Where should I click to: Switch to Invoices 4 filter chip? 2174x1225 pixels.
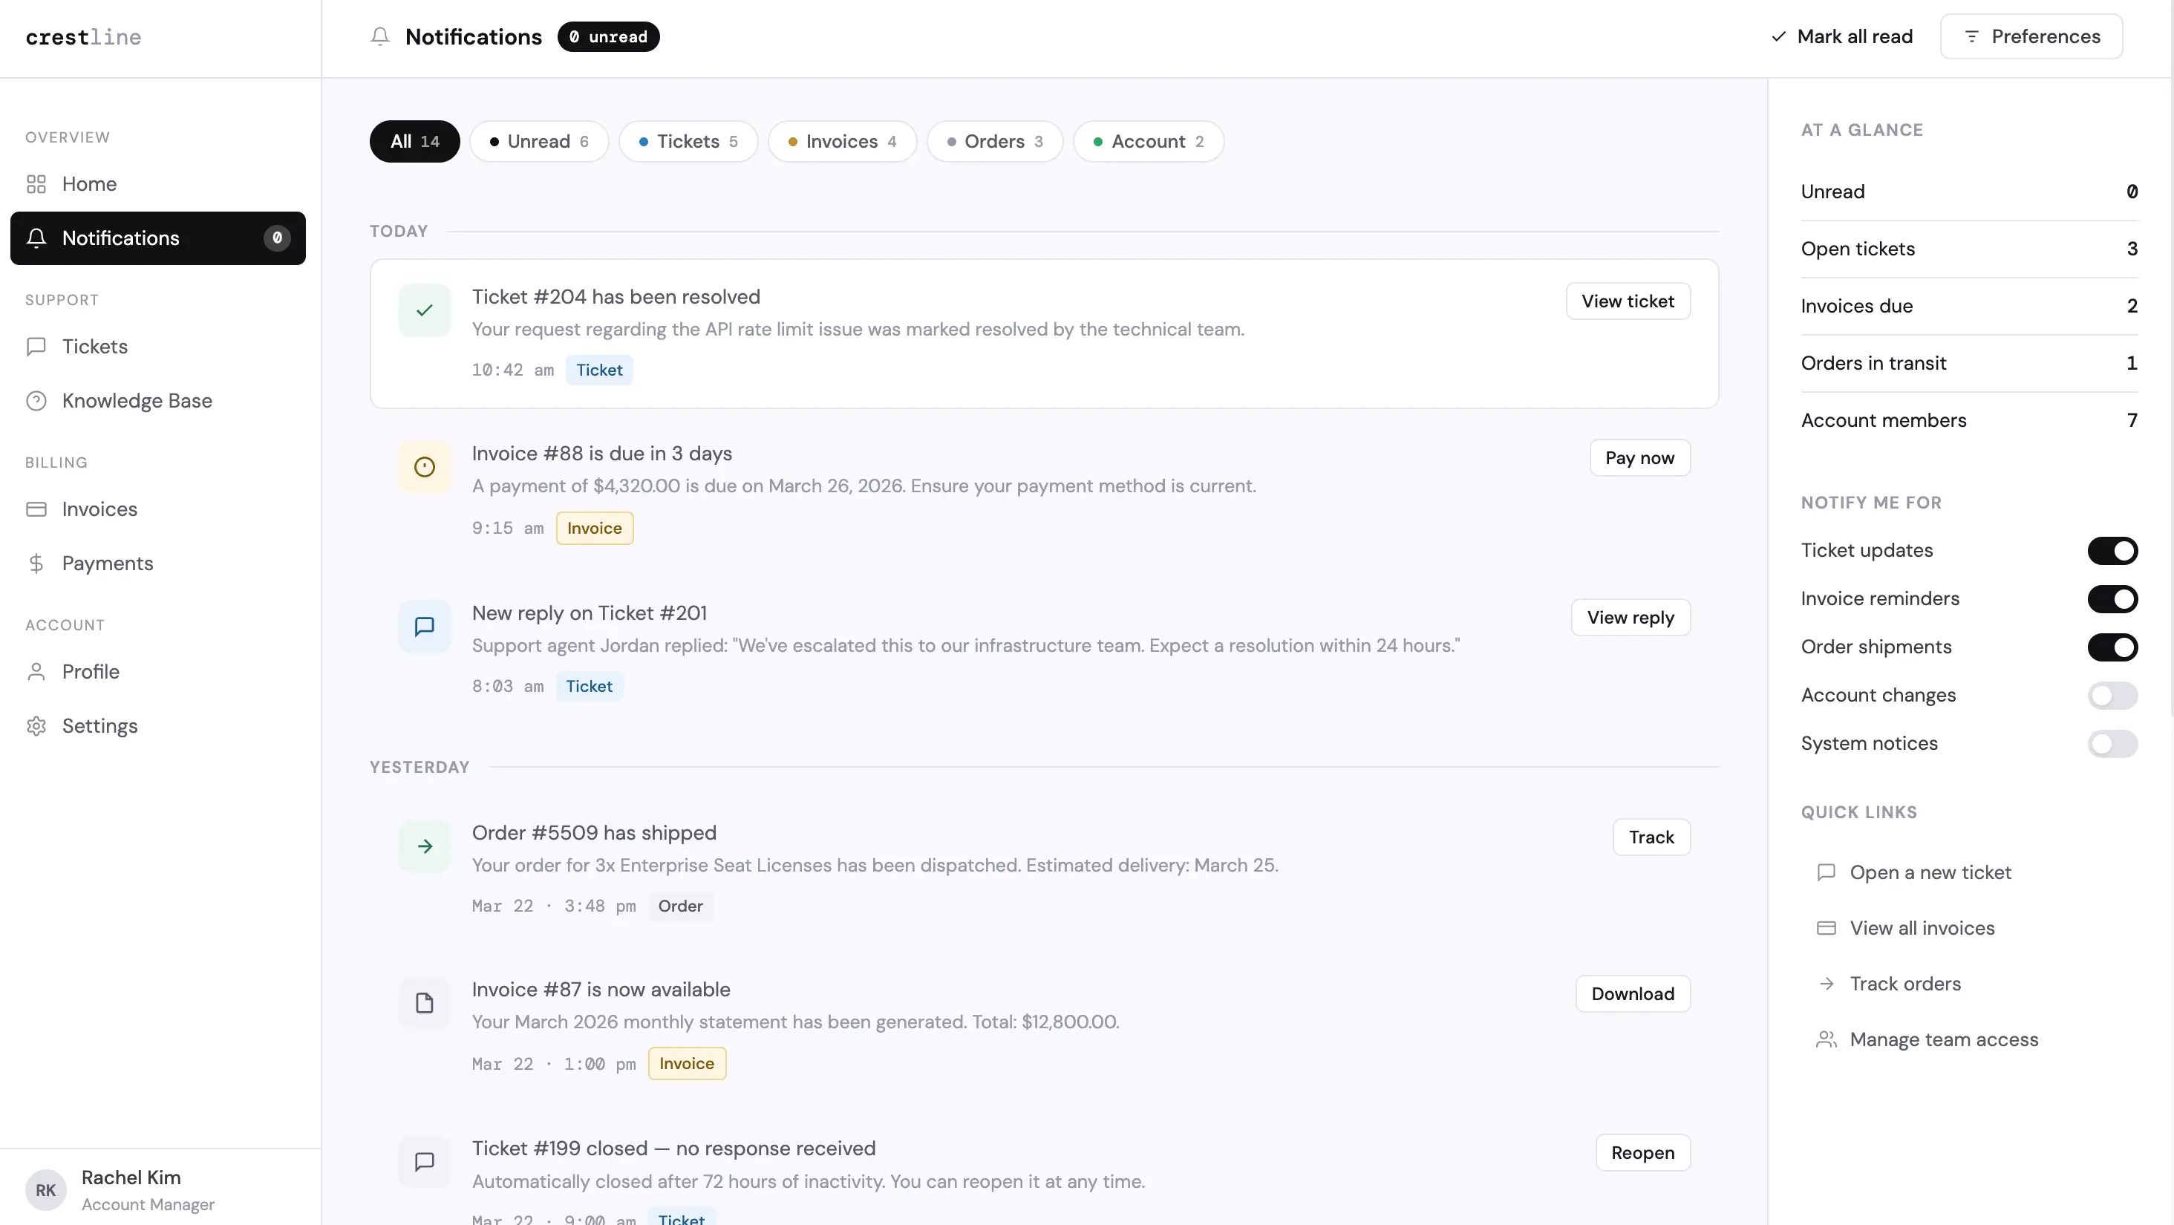click(x=842, y=141)
